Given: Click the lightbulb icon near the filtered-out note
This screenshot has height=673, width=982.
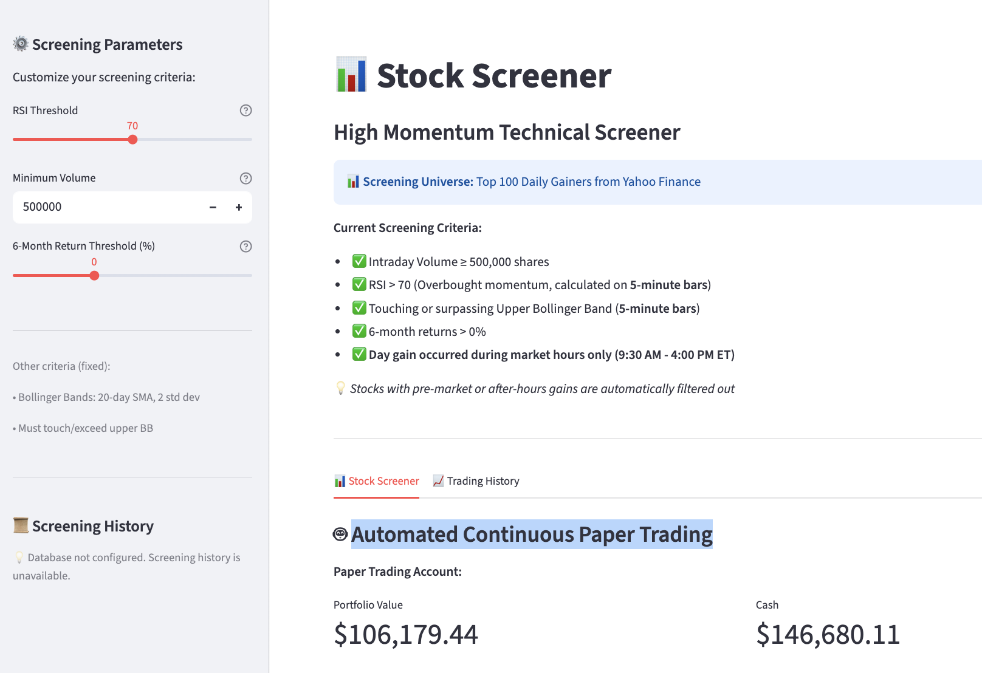Looking at the screenshot, I should coord(340,388).
